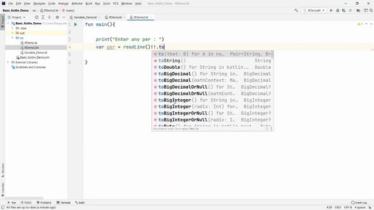Click the CRLF line separator status
374x210 pixels.
point(338,208)
